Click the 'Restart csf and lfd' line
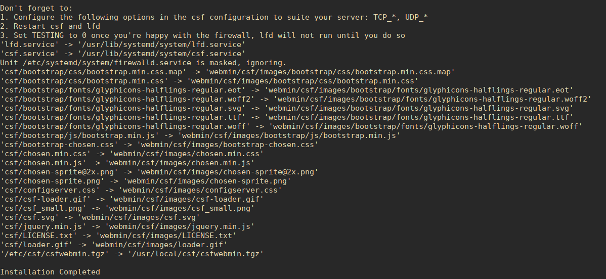 pos(50,26)
